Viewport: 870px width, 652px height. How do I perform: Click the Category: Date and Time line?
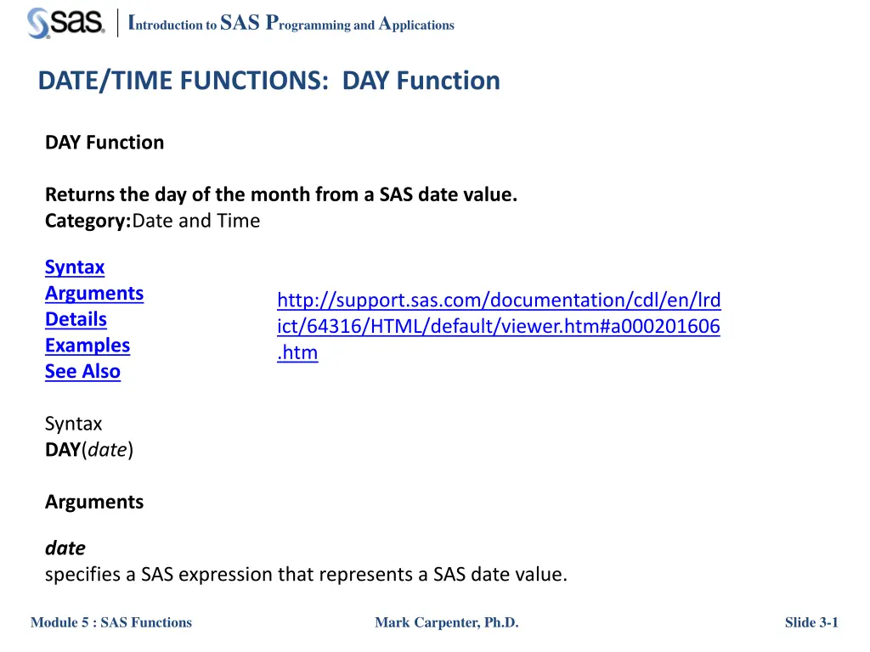click(153, 221)
